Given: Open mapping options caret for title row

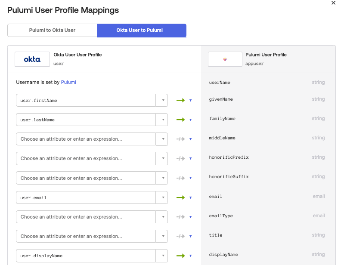Looking at the screenshot, I should click(190, 236).
